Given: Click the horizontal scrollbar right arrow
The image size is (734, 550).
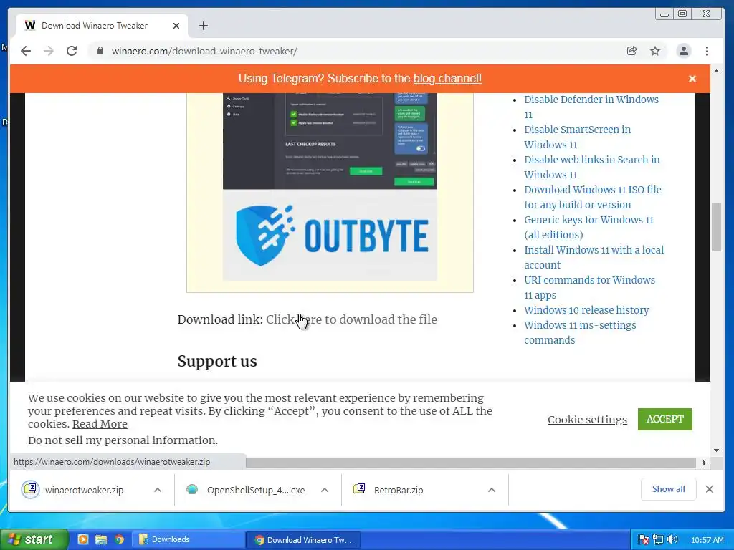Looking at the screenshot, I should coord(704,463).
